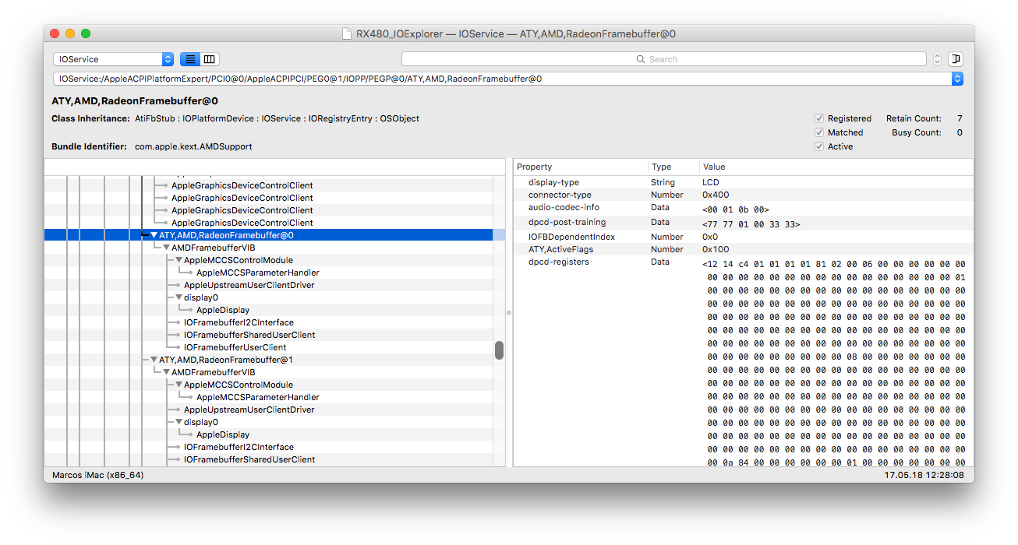
Task: Click the document proxy icon in title
Action: (347, 33)
